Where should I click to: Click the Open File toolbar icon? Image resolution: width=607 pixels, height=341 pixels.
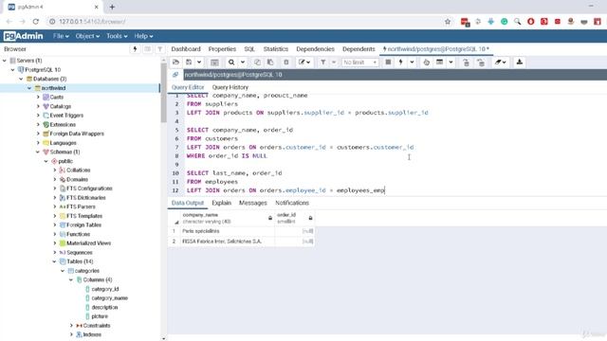point(175,63)
